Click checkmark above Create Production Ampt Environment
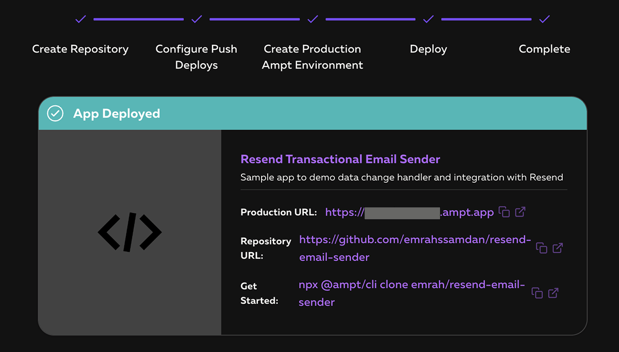Viewport: 619px width, 352px height. 313,19
